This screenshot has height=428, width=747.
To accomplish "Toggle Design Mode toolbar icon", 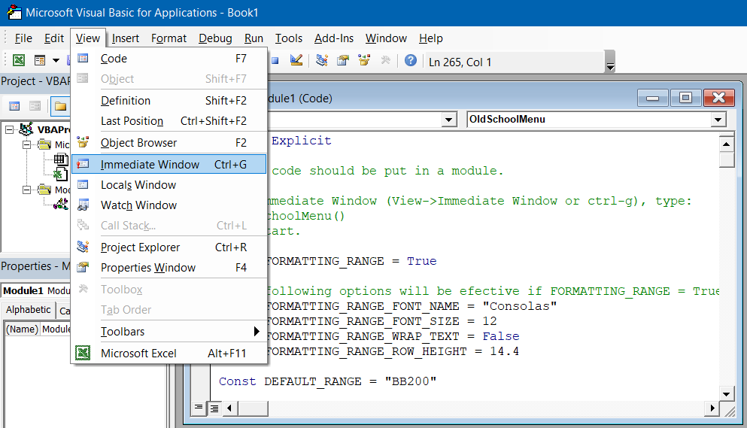I will (x=296, y=60).
